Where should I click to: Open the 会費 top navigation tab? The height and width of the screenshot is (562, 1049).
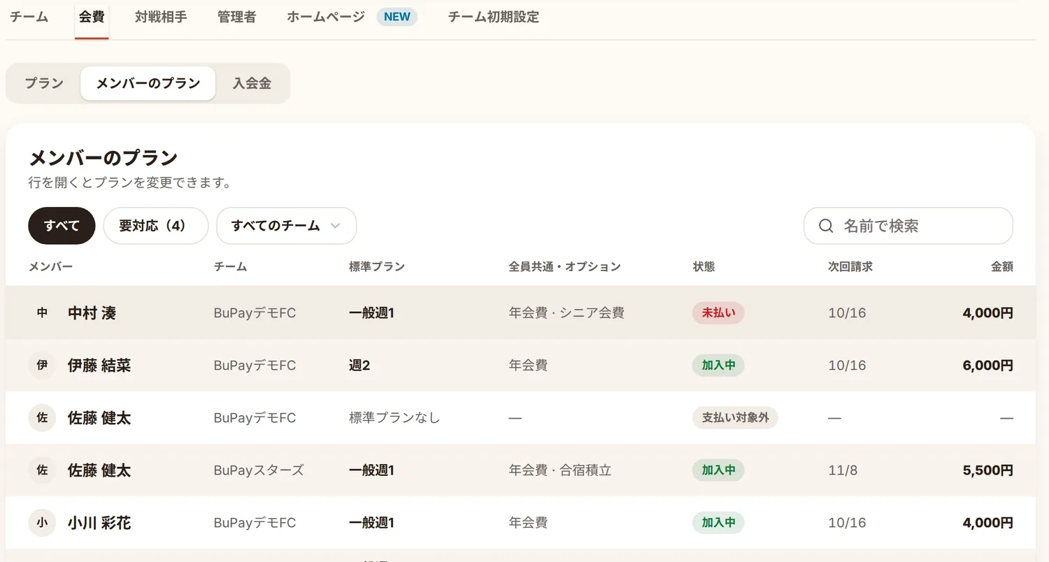click(92, 17)
